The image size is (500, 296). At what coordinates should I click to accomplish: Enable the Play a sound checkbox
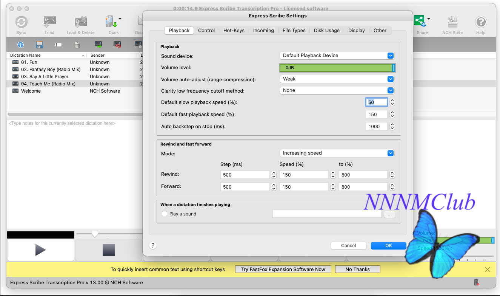pyautogui.click(x=165, y=214)
